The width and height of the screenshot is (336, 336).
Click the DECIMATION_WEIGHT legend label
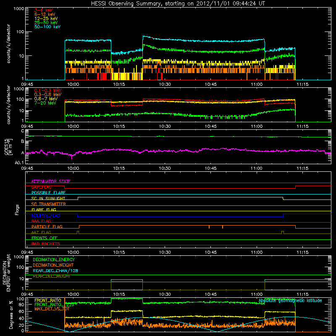pos(53,265)
